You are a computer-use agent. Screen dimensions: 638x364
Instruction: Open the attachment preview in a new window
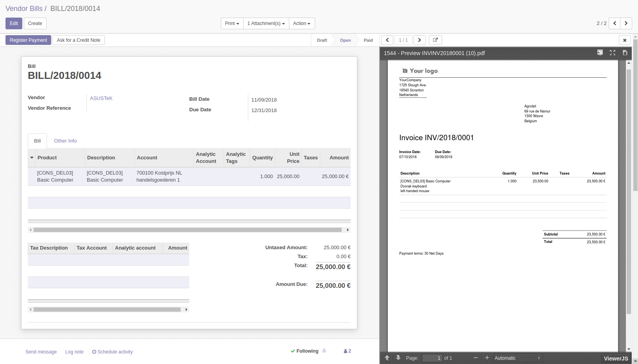point(435,40)
